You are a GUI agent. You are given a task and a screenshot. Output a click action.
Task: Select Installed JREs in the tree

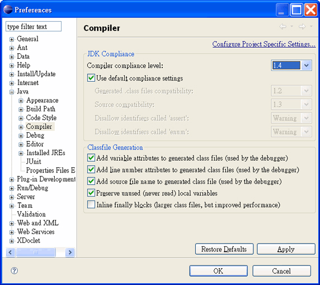point(46,153)
